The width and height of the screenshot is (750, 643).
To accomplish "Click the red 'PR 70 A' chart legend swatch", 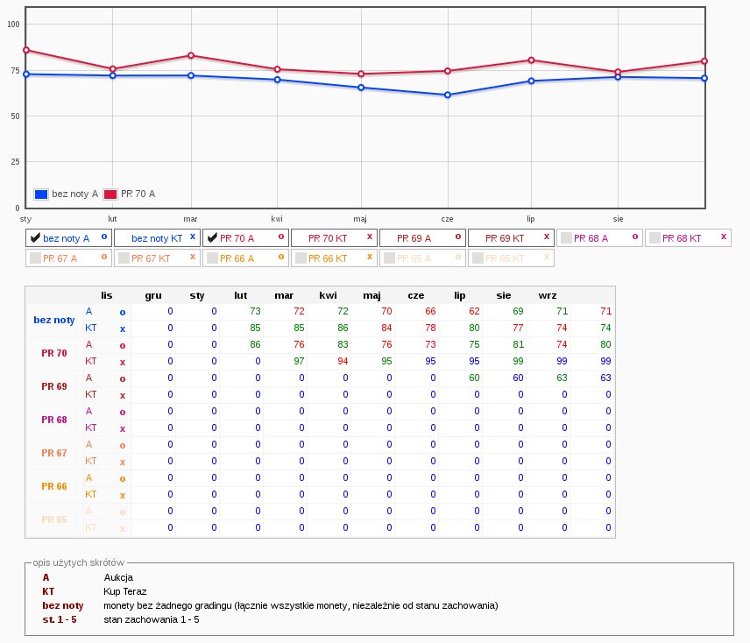I will click(x=110, y=194).
